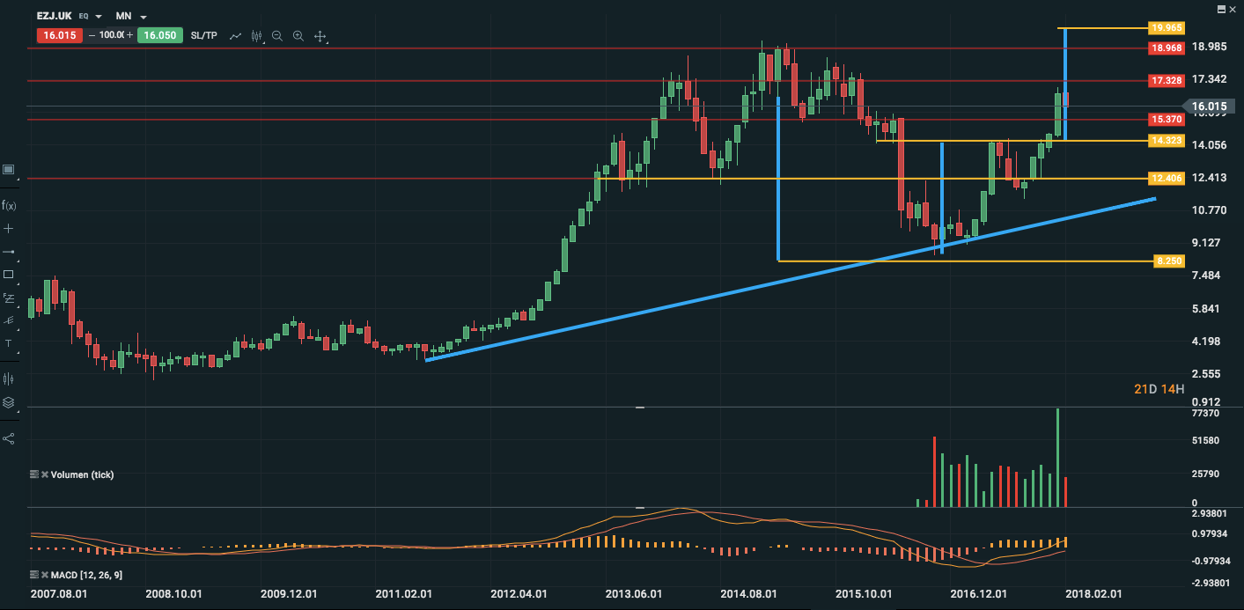Expand the EZJ.UK symbol dropdown

click(98, 17)
